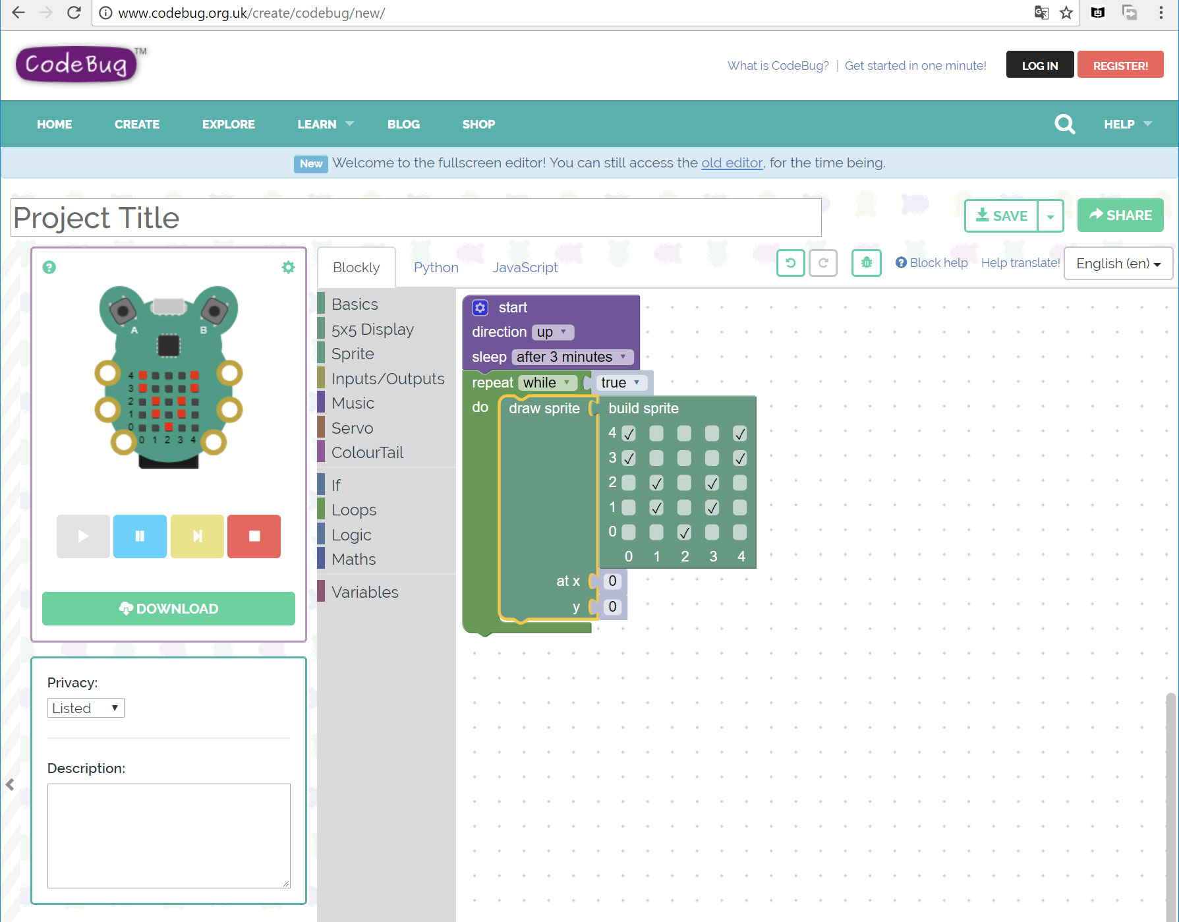Toggle sprite checkbox row 0 column 0
The width and height of the screenshot is (1179, 922).
pyautogui.click(x=629, y=533)
